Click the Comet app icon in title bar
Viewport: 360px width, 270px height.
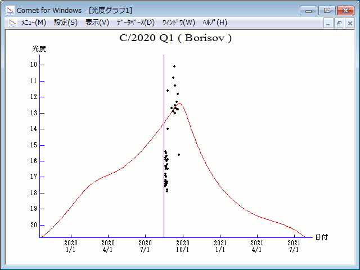click(10, 10)
